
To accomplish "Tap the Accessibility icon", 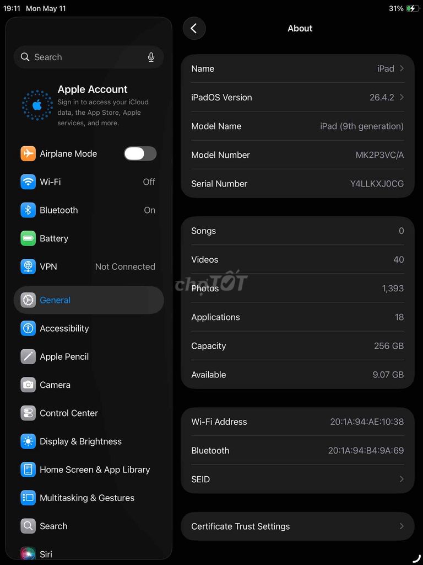I will click(28, 328).
